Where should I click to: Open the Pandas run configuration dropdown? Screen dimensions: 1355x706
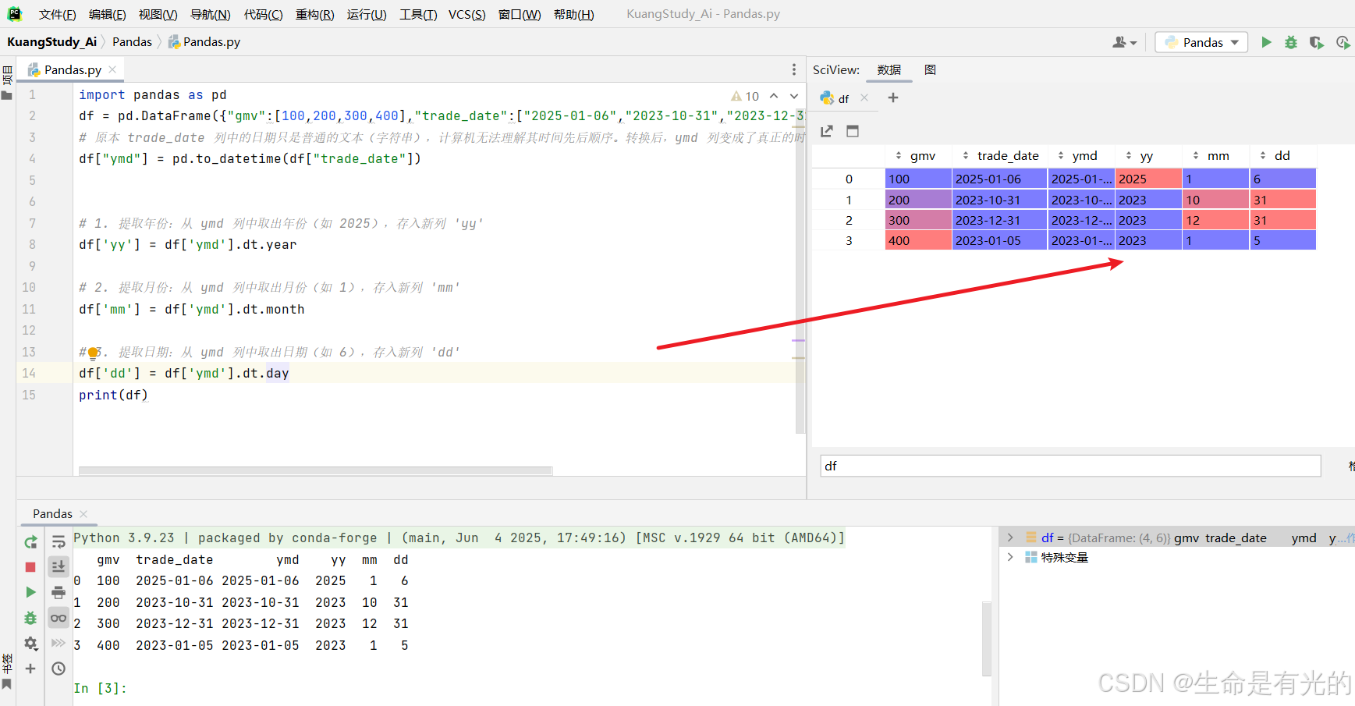1201,42
